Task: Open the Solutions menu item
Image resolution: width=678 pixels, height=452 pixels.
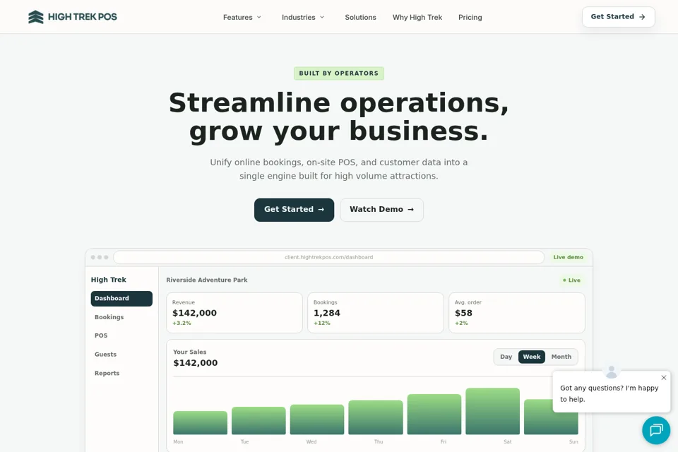Action: click(x=360, y=17)
